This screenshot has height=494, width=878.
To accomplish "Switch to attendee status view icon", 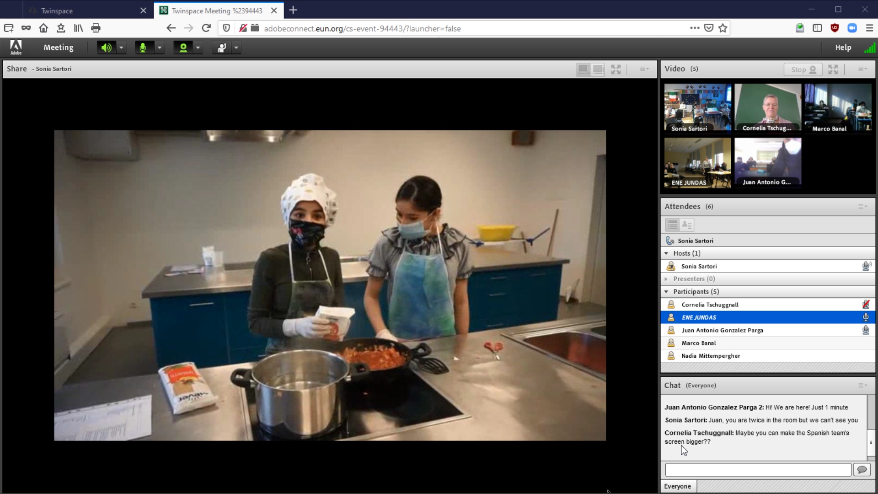I will pyautogui.click(x=686, y=225).
